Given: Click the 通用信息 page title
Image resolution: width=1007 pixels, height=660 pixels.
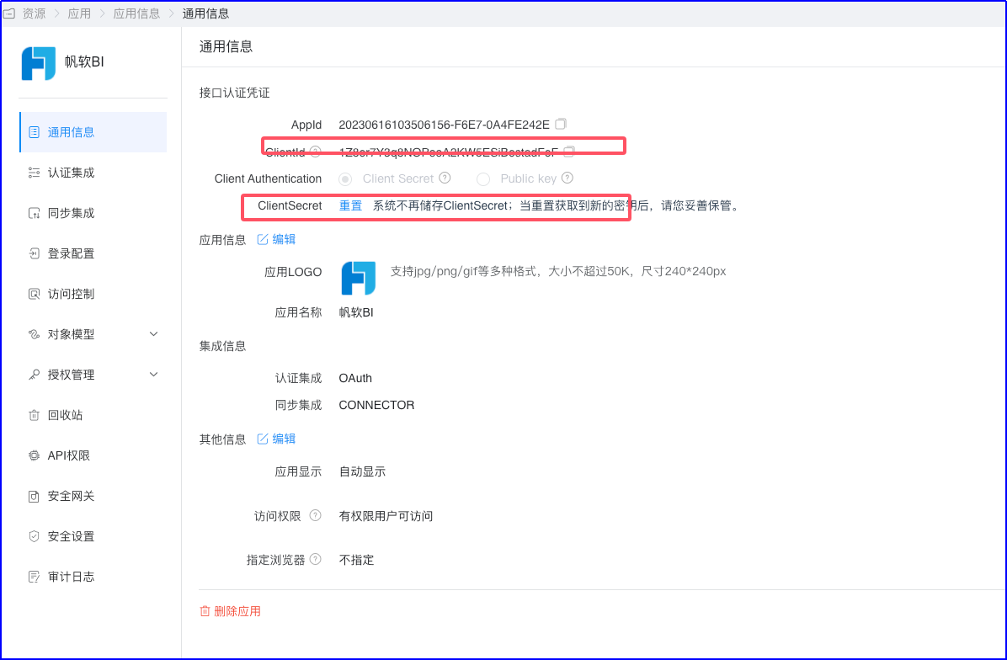Looking at the screenshot, I should [226, 47].
